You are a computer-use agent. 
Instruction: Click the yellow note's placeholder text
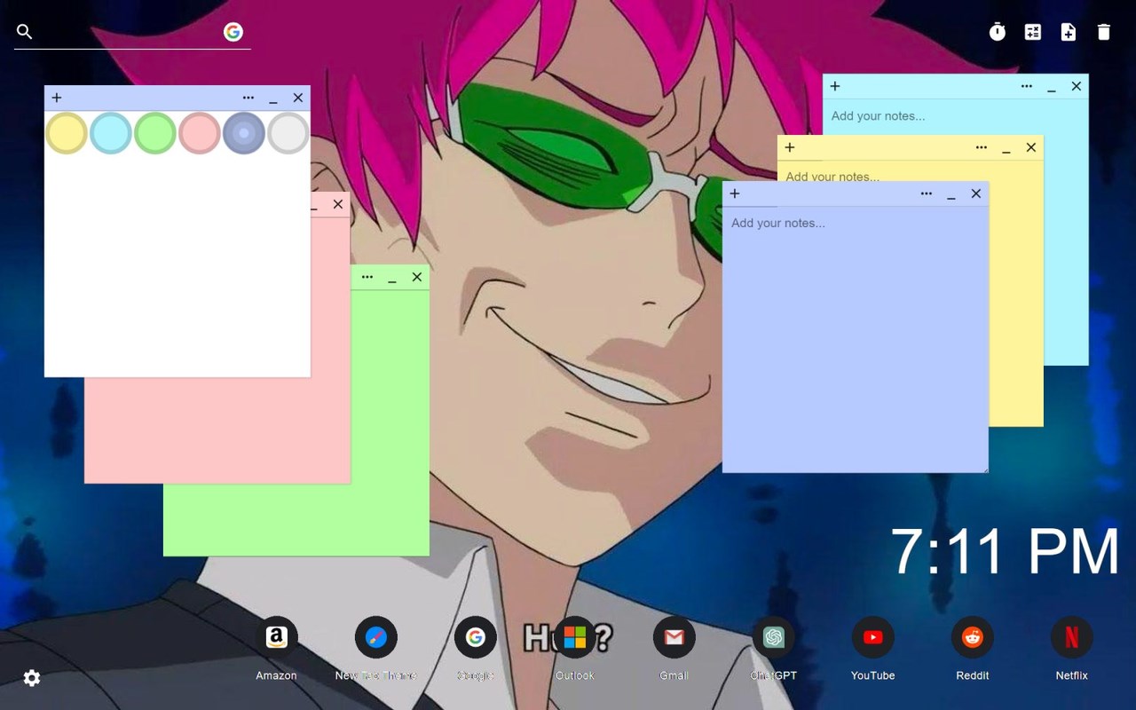click(x=832, y=176)
